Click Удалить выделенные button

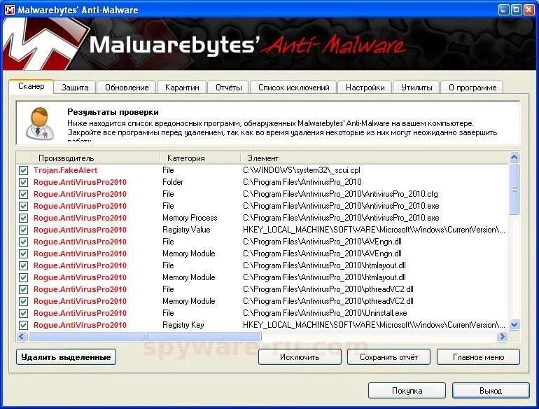coord(66,357)
